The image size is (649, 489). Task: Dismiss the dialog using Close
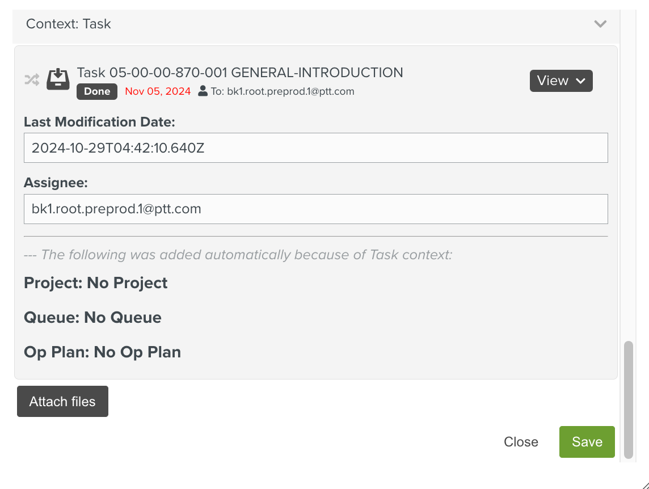click(x=521, y=442)
